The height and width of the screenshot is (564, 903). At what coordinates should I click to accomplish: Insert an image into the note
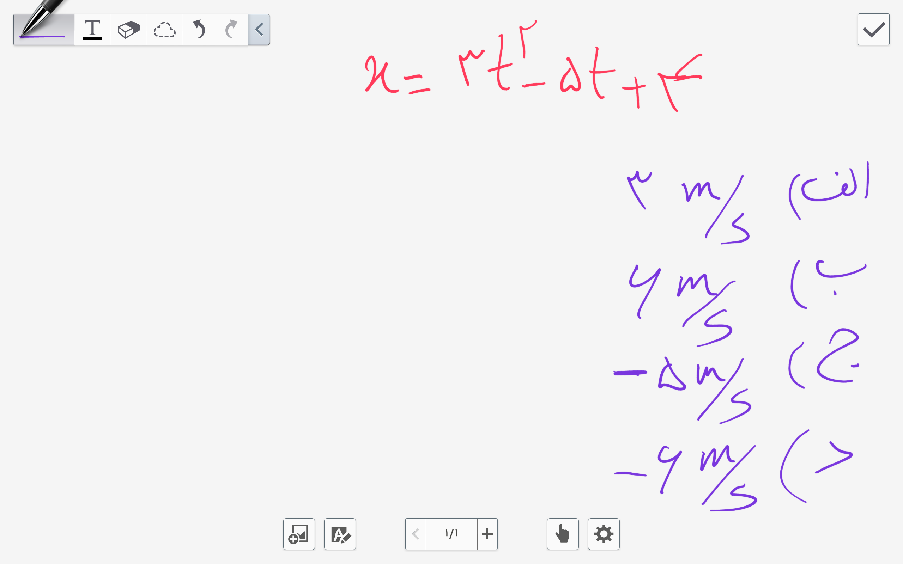[299, 534]
